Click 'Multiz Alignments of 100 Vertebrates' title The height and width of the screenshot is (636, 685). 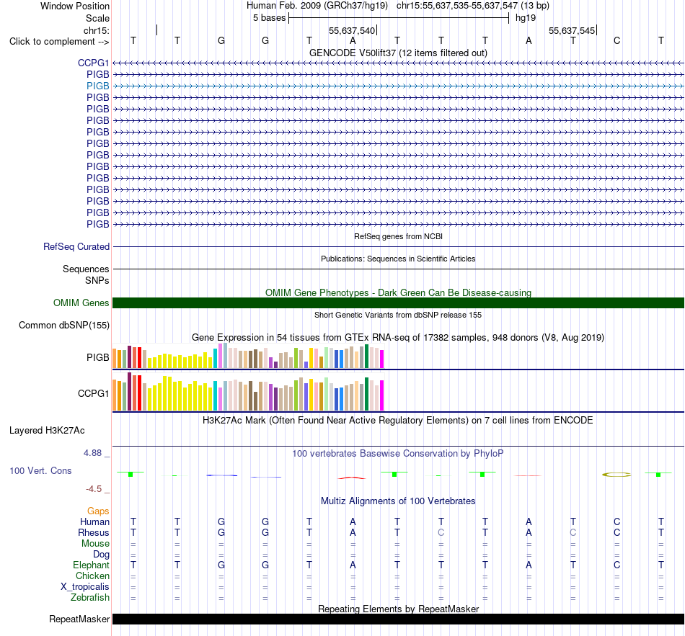pos(398,501)
